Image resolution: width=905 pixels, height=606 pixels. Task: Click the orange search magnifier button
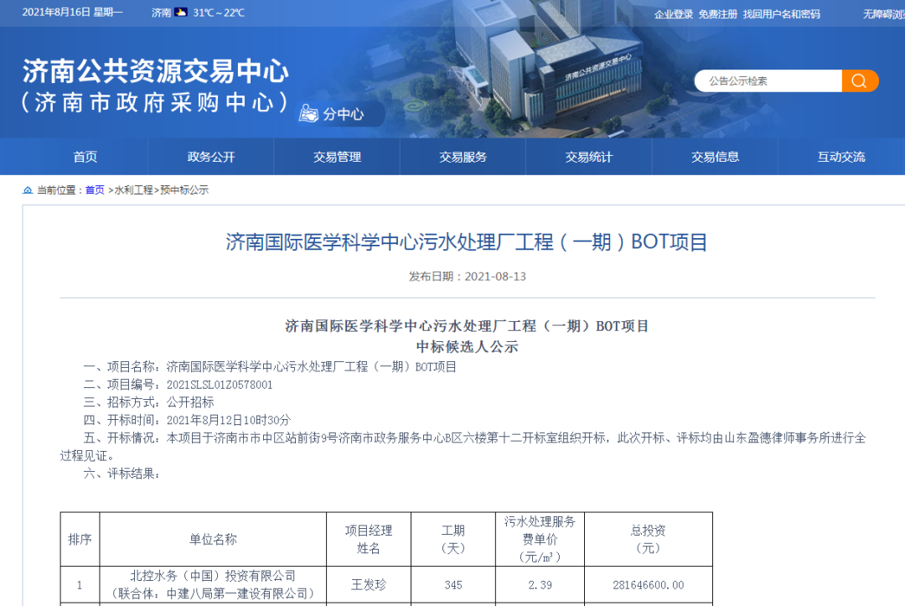(860, 80)
